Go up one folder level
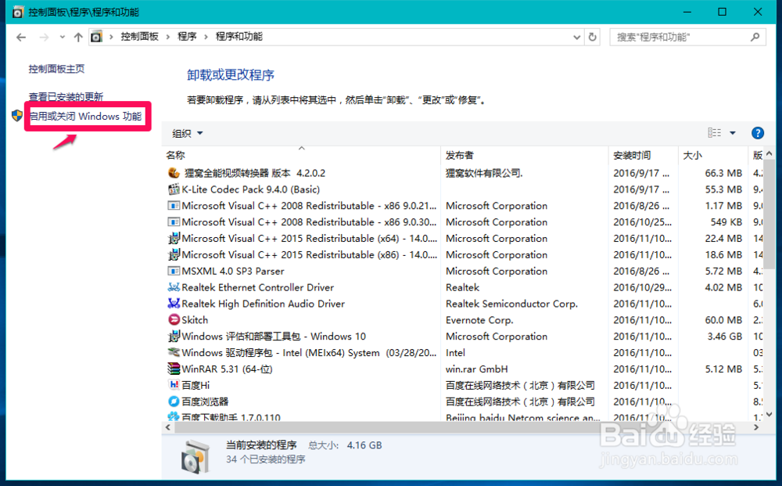Image resolution: width=782 pixels, height=486 pixels. coord(78,37)
